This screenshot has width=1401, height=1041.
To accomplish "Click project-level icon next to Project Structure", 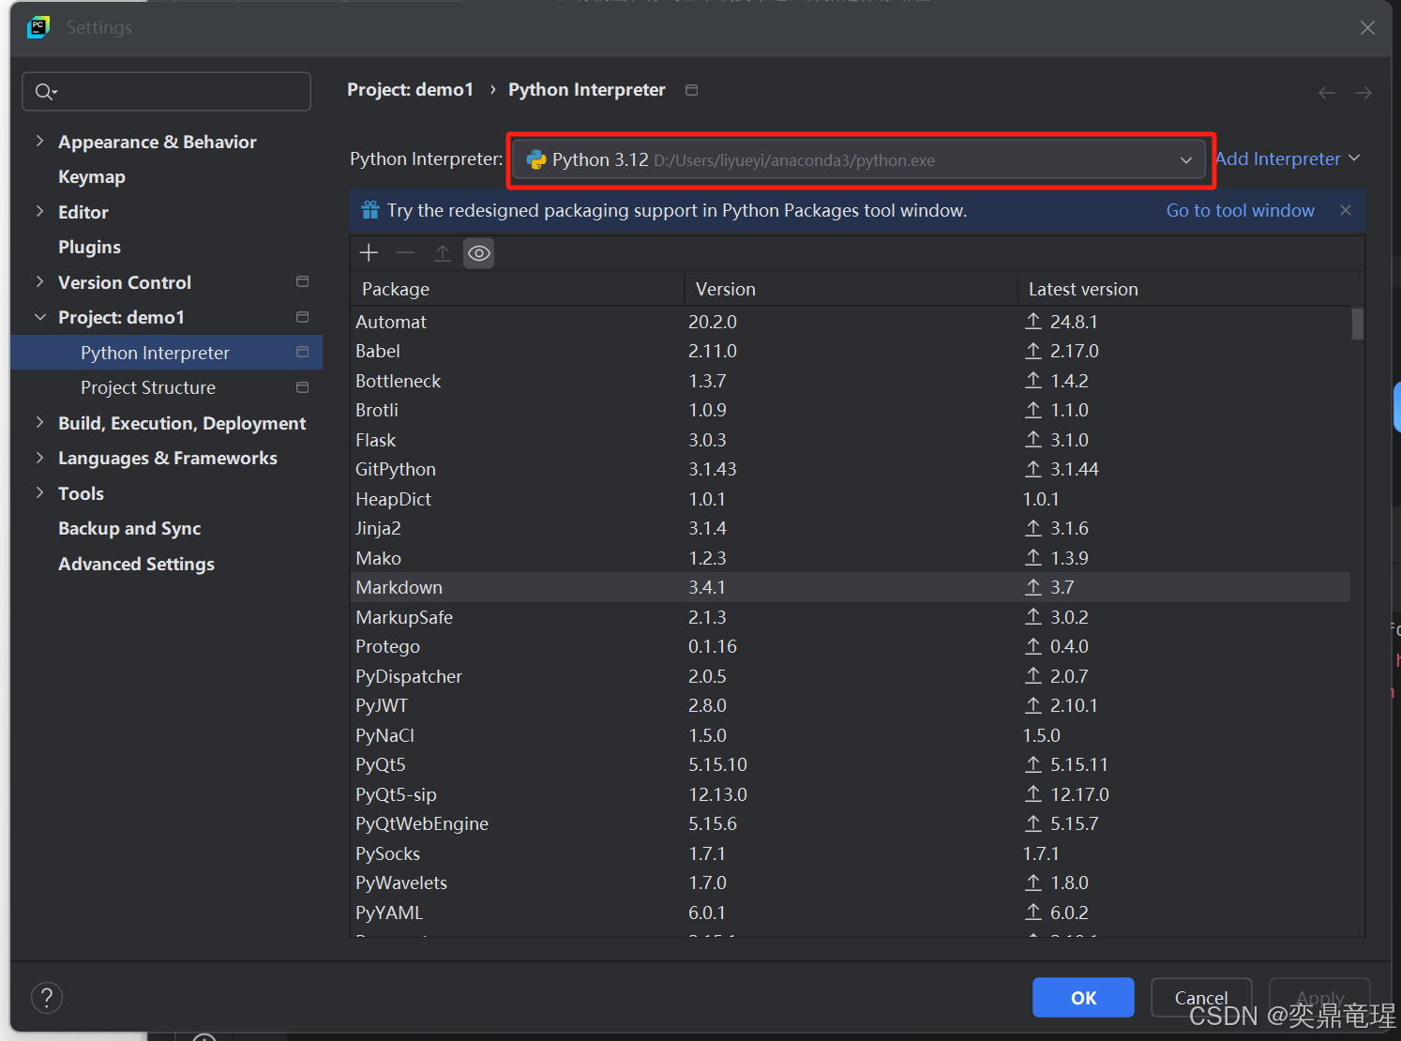I will [302, 387].
